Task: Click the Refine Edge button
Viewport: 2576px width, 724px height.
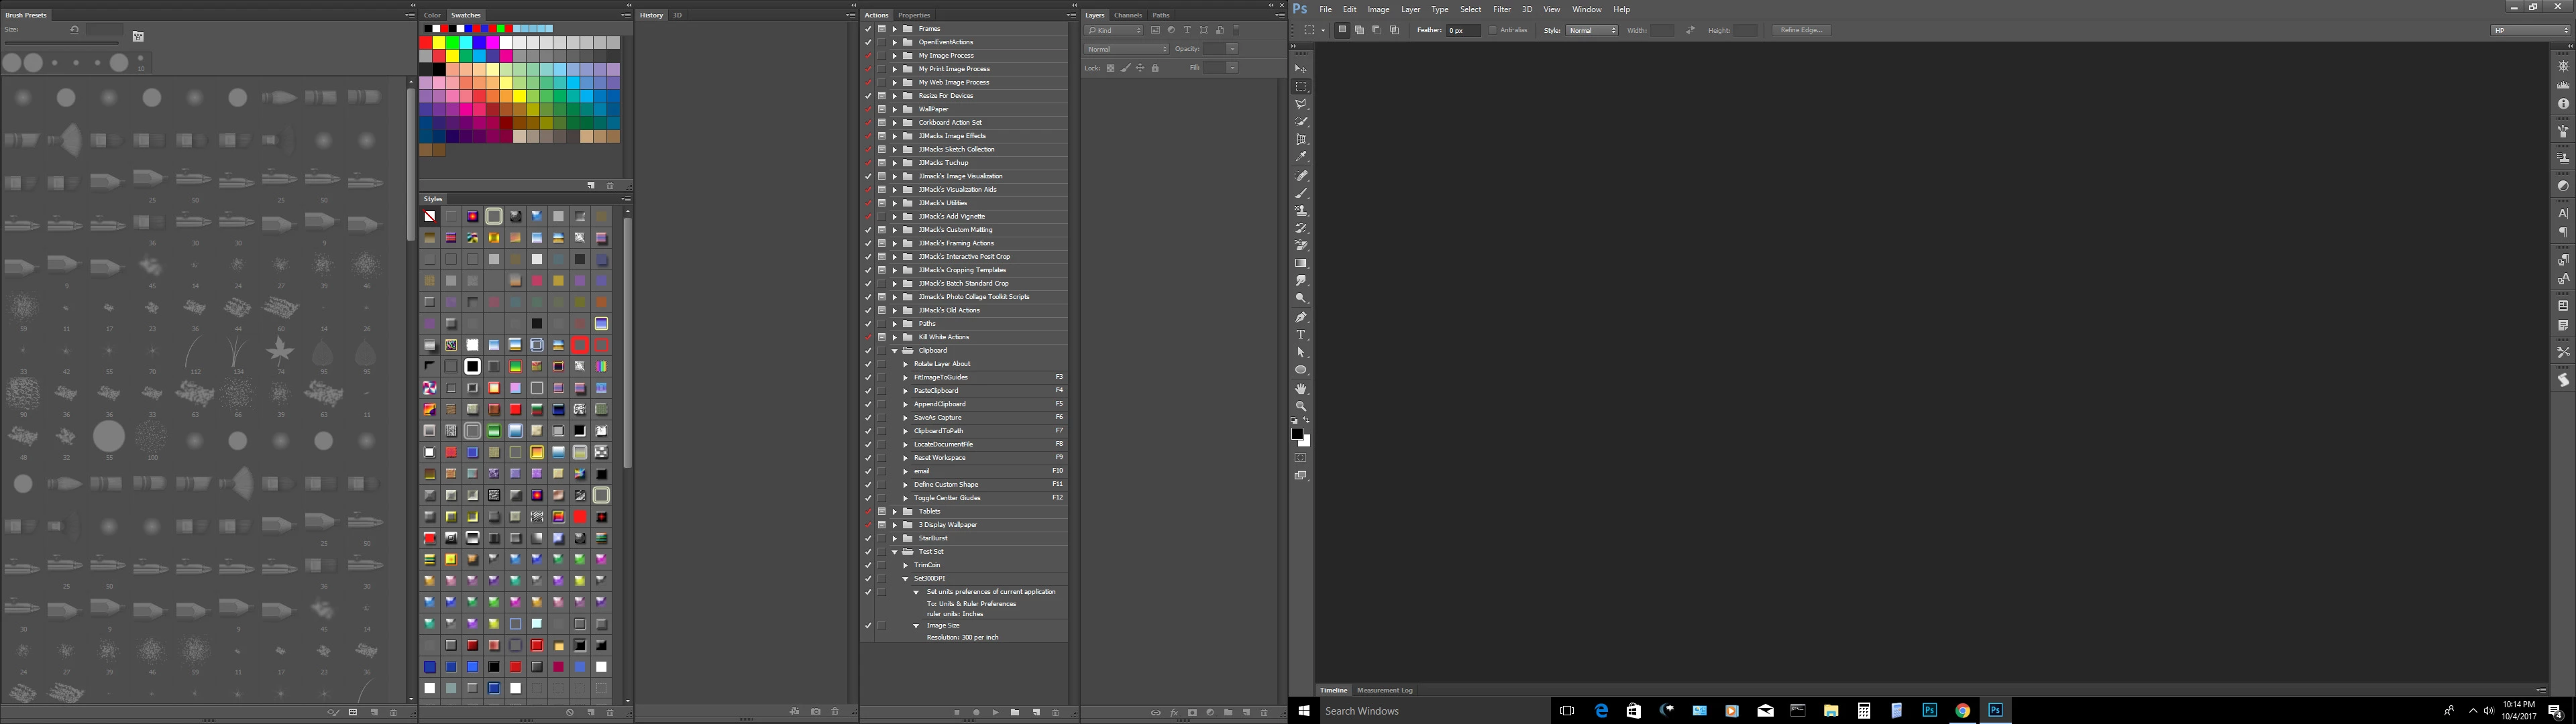Action: coord(1801,30)
